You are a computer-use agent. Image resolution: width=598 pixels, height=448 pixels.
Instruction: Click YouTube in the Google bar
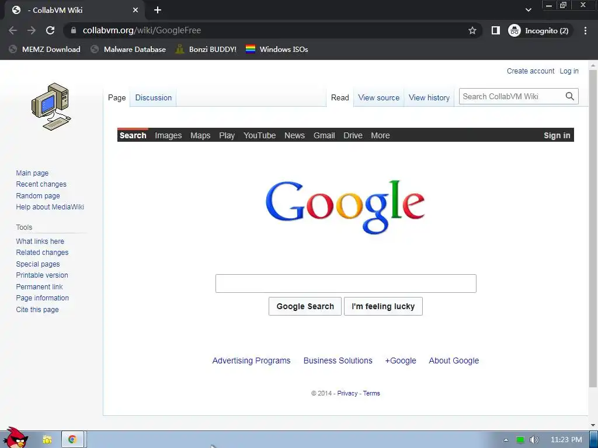tap(259, 135)
